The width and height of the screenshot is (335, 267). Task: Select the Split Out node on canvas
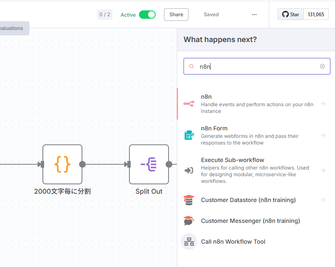[x=149, y=164]
